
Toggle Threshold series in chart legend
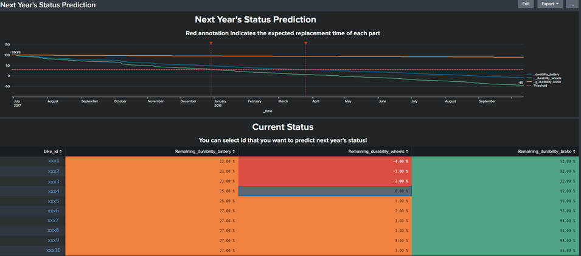540,86
